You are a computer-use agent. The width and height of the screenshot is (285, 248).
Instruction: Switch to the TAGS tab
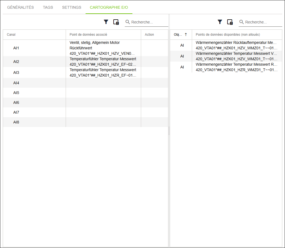click(x=48, y=7)
